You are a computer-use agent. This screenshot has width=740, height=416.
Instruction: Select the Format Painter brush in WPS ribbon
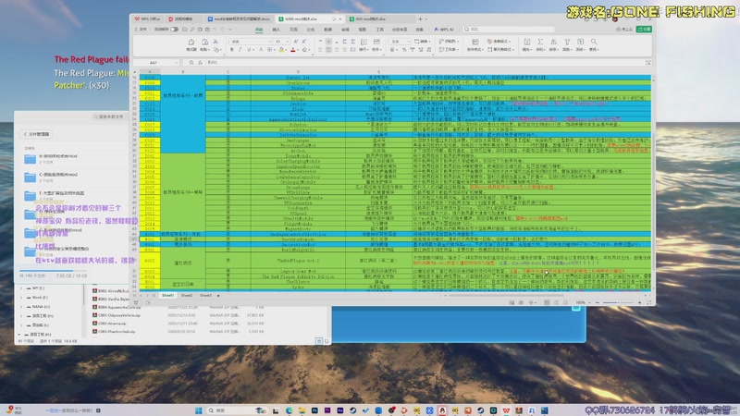coord(191,42)
